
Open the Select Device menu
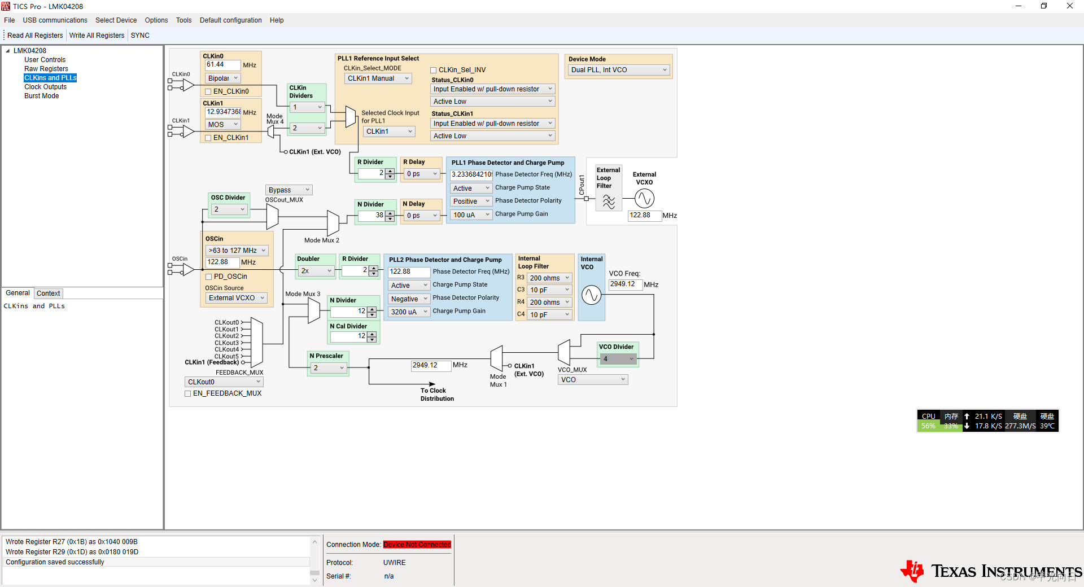click(x=116, y=20)
